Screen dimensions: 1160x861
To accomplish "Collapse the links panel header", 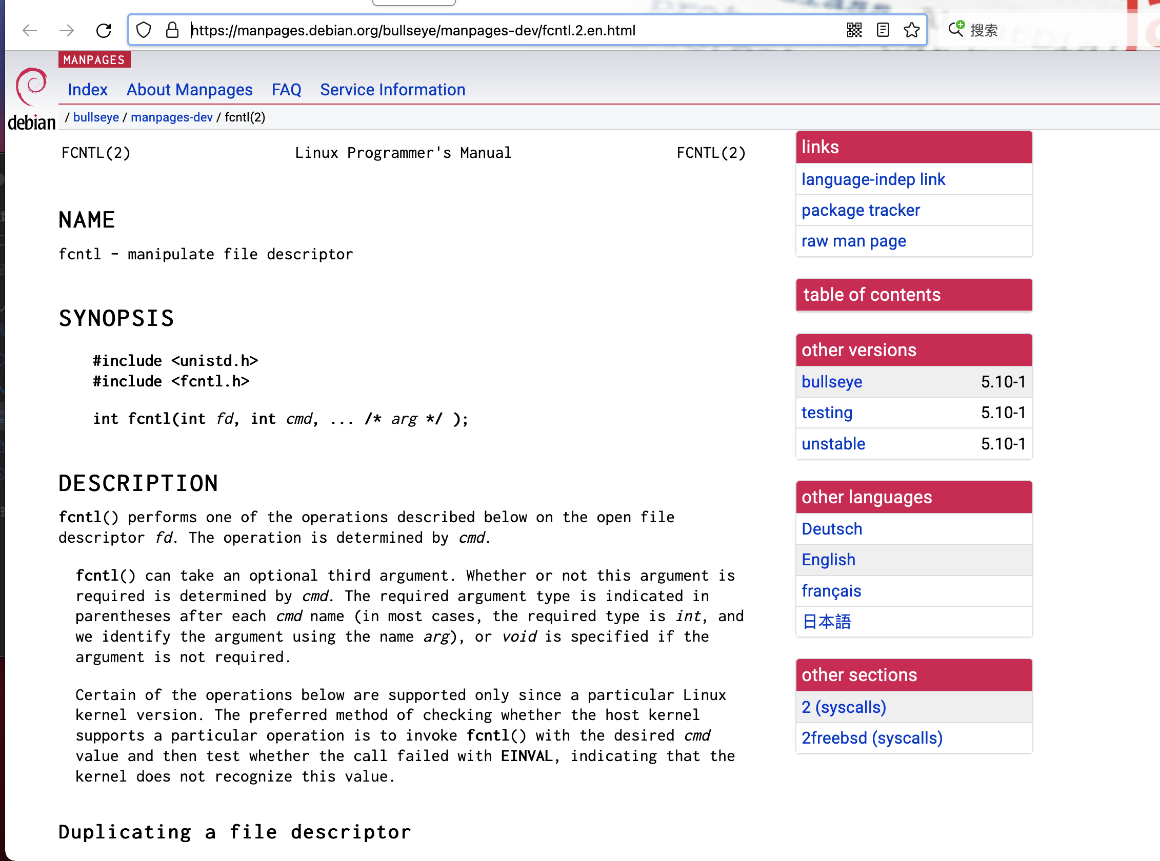I will [914, 148].
